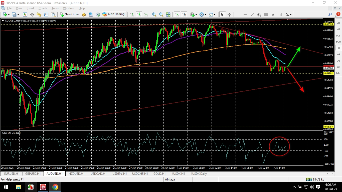Switch chart to Line Chart mode
This screenshot has height=192, width=342.
pos(146,14)
